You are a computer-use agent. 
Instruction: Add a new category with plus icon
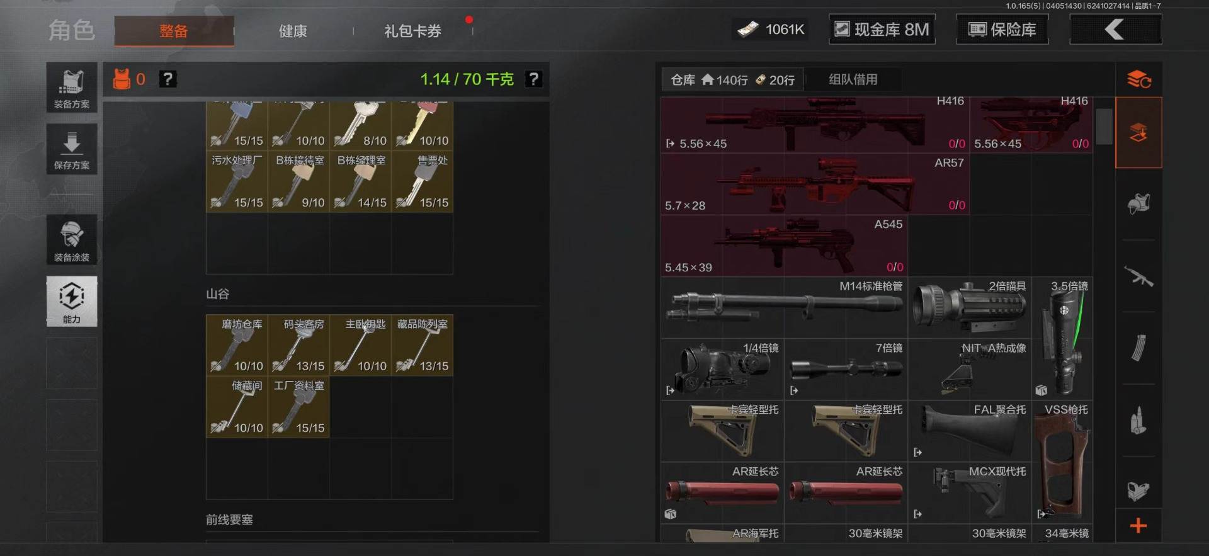pos(1138,526)
